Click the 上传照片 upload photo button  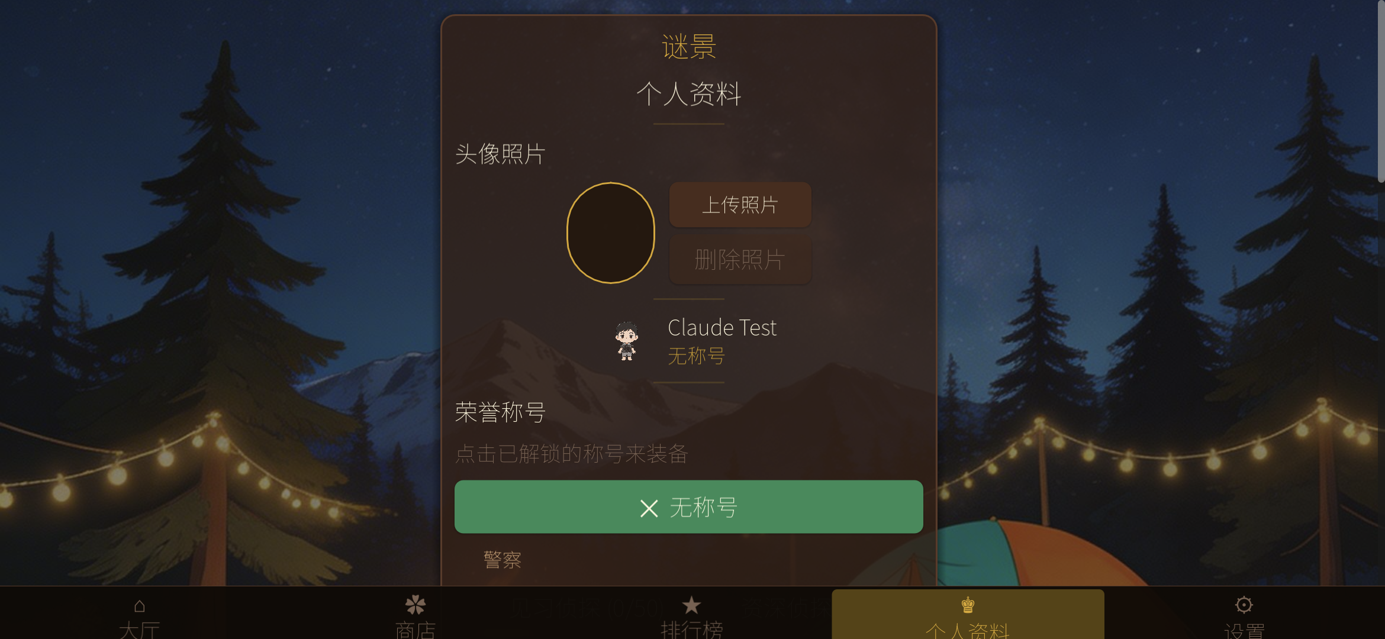pos(740,205)
